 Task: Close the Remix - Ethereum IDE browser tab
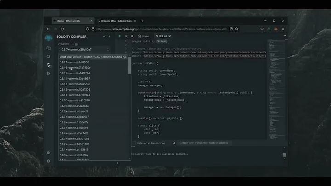pos(91,21)
